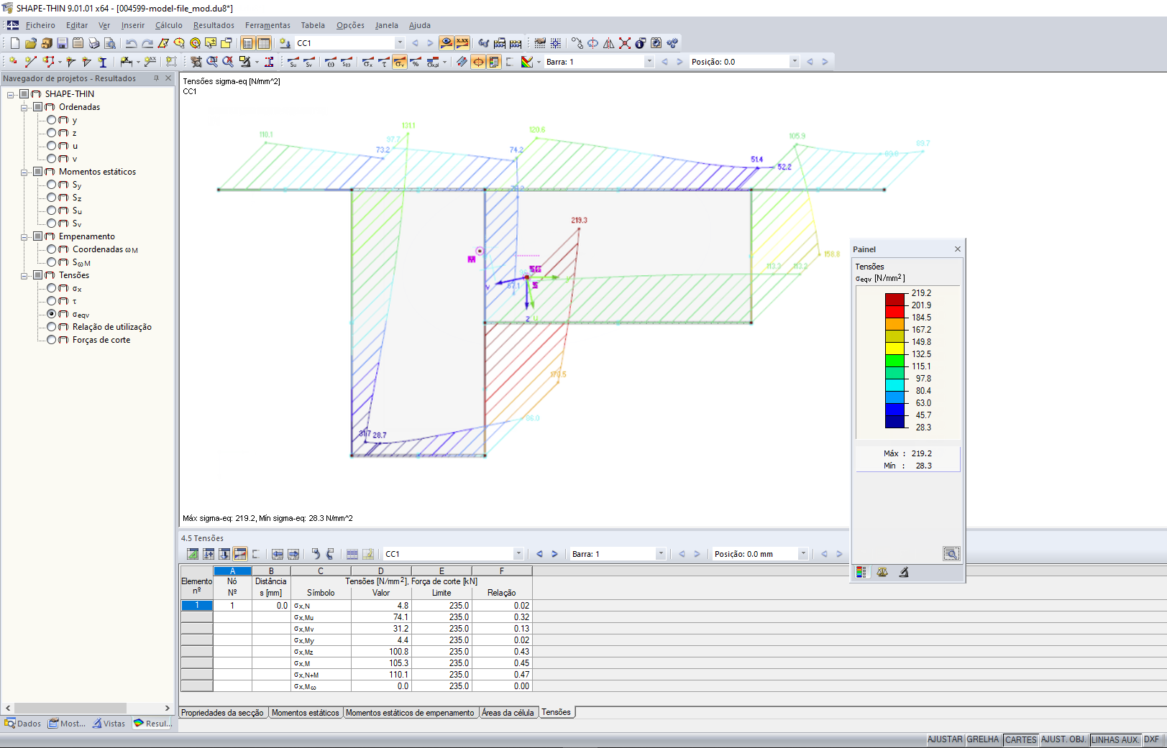Screen dimensions: 1167x748
Task: Click the yellow 149.8 legend color swatch
Action: pos(895,348)
